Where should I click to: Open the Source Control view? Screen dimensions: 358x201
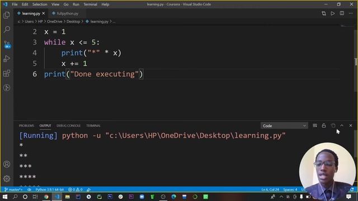pyautogui.click(x=7, y=44)
